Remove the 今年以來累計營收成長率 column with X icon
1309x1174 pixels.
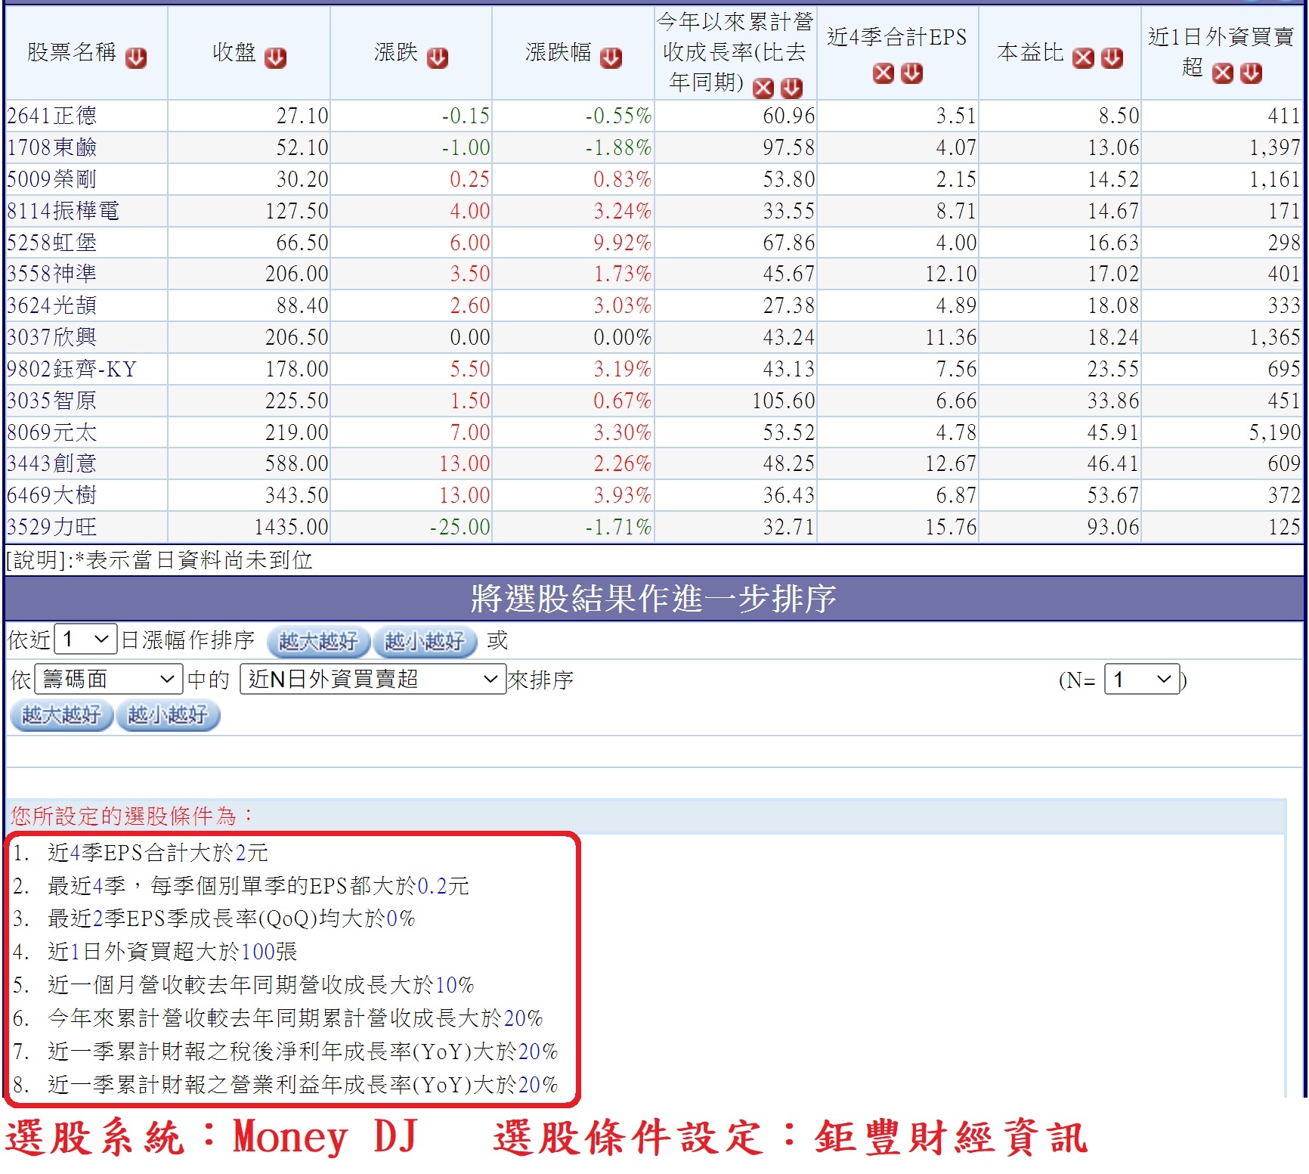click(x=763, y=88)
